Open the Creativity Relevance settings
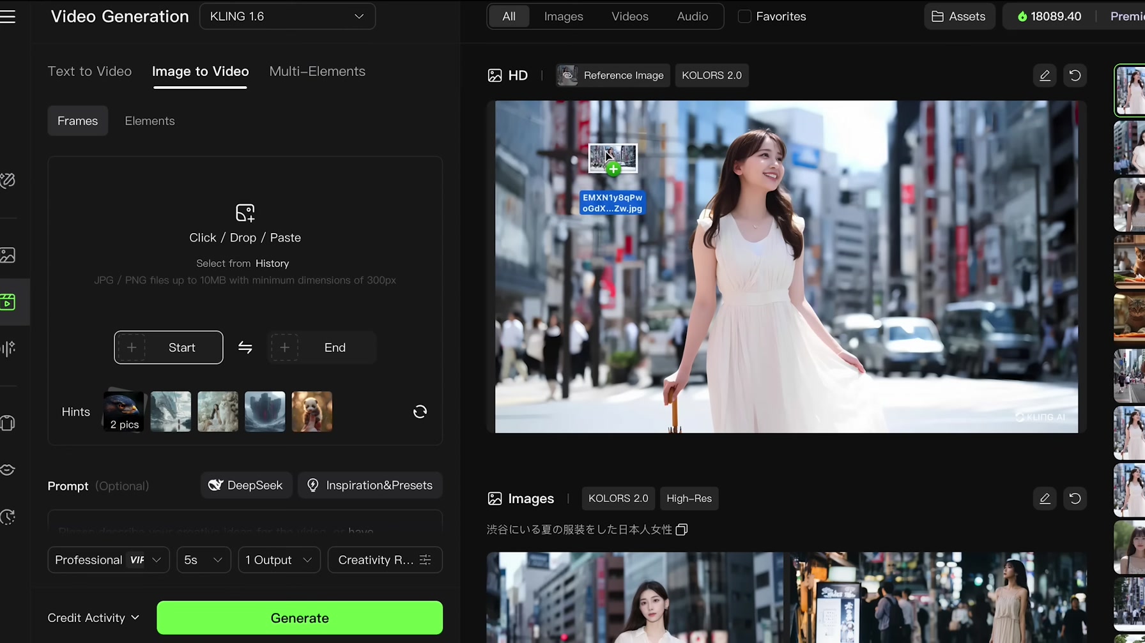 tap(385, 560)
